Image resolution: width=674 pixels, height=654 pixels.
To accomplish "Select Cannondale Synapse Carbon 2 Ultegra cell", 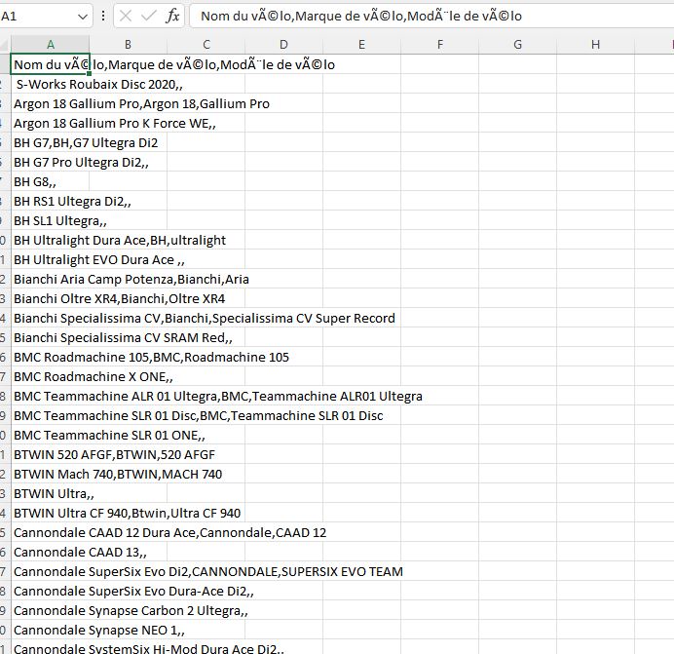I will [x=51, y=610].
